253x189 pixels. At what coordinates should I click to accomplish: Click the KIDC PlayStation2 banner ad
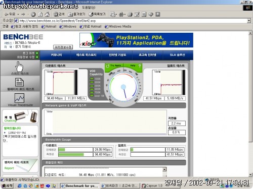136,40
